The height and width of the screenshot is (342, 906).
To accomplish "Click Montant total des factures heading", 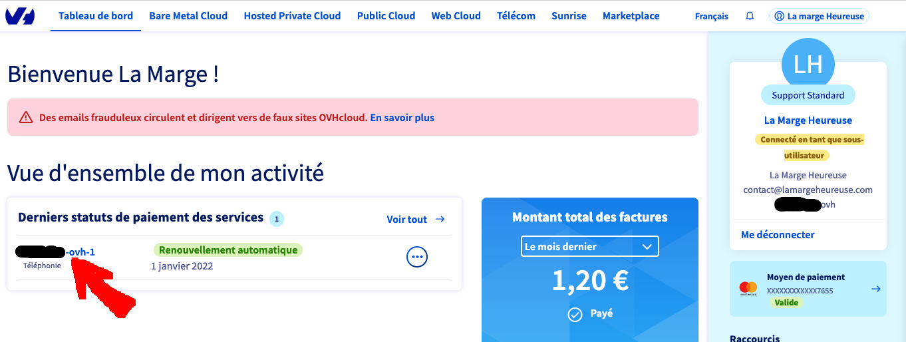I will tap(590, 217).
